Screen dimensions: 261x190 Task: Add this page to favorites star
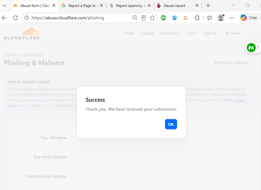[152, 18]
